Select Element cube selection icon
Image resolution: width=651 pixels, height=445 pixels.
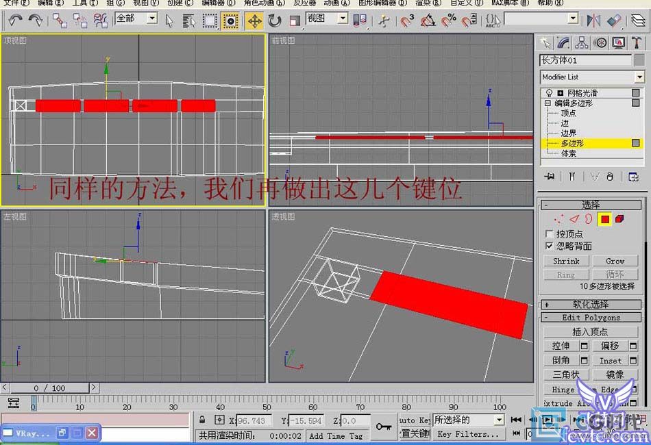(x=619, y=218)
